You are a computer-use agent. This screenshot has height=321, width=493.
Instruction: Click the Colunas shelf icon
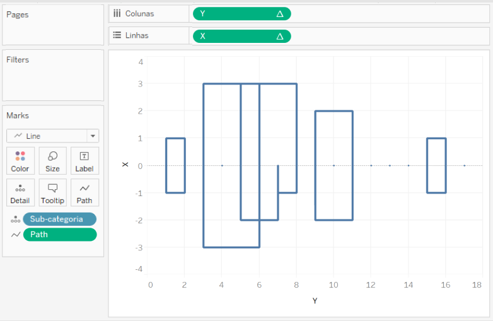(117, 13)
